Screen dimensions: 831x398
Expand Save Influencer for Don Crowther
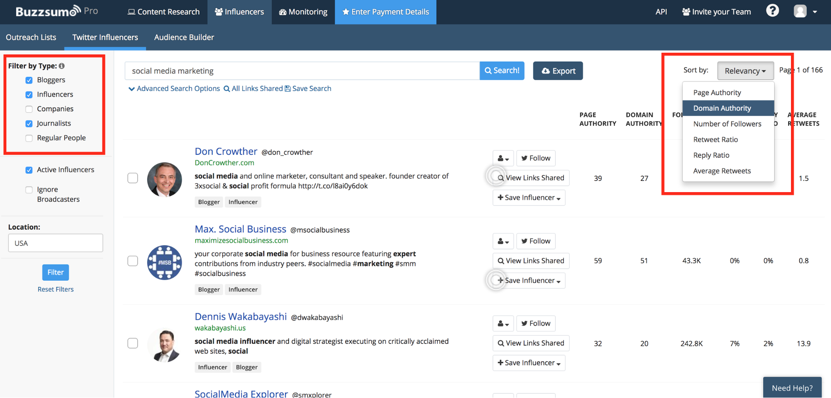(x=529, y=198)
